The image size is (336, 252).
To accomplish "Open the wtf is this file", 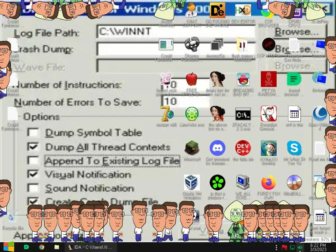I will (x=294, y=114).
